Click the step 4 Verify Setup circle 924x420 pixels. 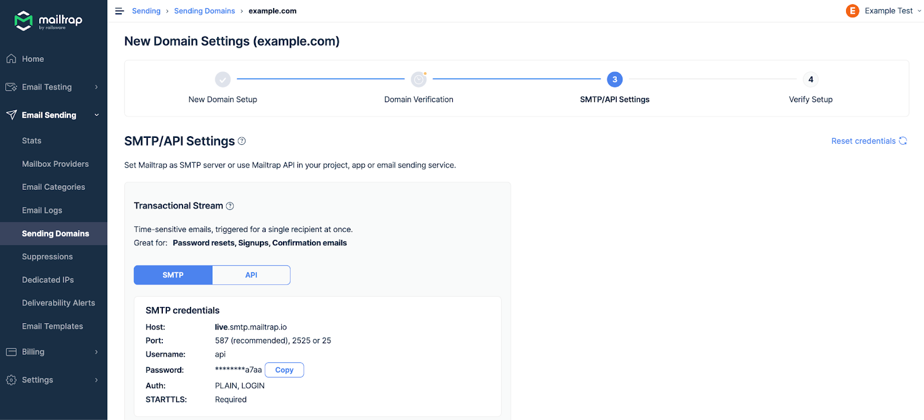(811, 79)
